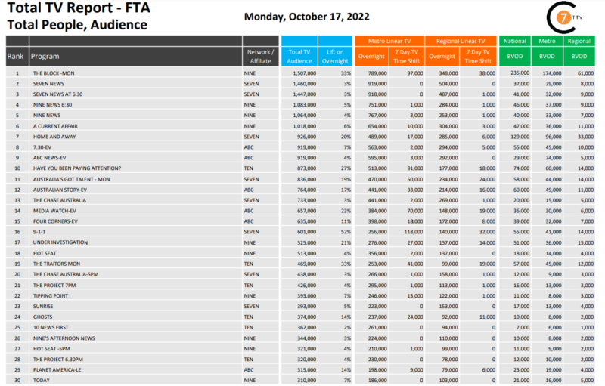Click the Metro Linear TV header
This screenshot has width=605, height=386.
point(389,40)
